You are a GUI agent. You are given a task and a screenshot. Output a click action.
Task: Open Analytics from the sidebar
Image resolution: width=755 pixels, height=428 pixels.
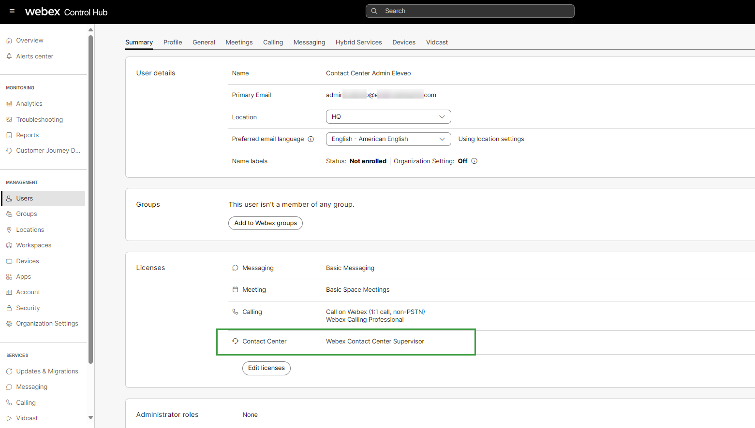click(x=29, y=104)
